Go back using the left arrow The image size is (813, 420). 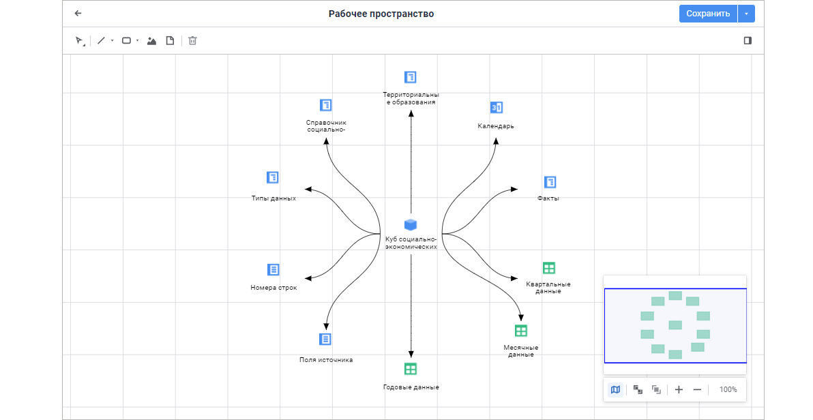(78, 14)
